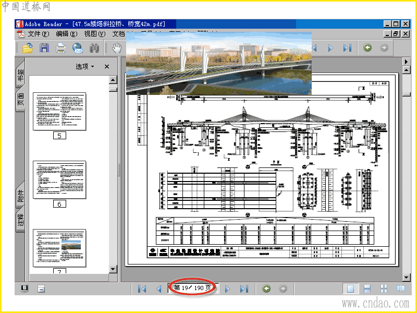The height and width of the screenshot is (313, 417).
Task: Minimize the document window in menu bar
Action: coord(387,34)
